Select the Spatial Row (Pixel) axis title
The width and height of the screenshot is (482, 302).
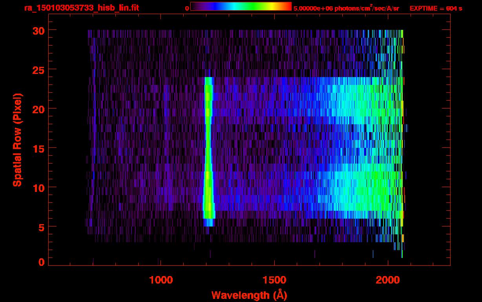pyautogui.click(x=17, y=140)
